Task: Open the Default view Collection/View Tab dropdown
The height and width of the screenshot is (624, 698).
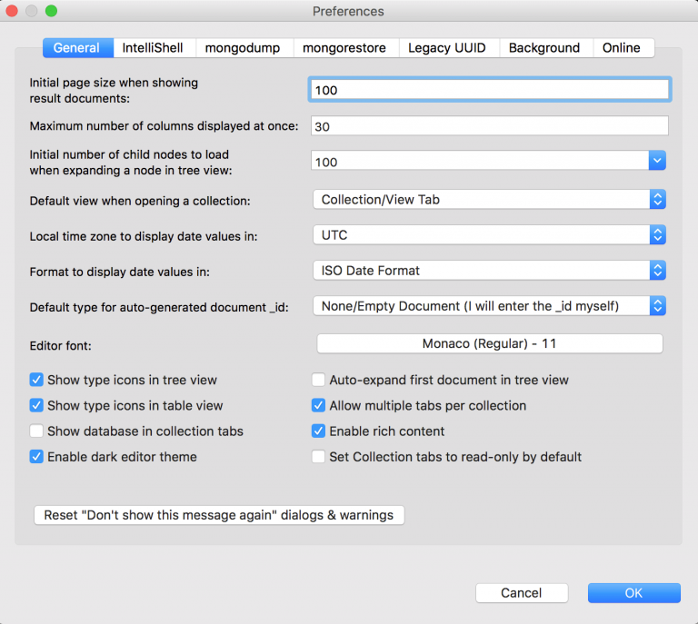Action: click(x=489, y=200)
